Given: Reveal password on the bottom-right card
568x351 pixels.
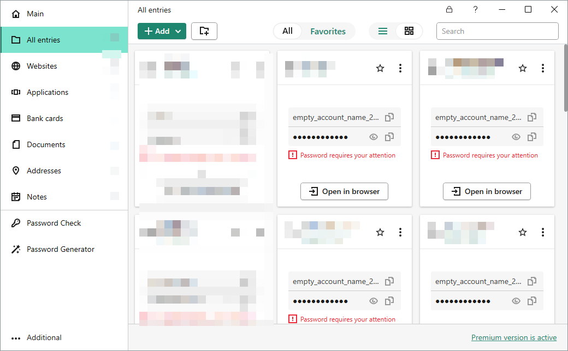Looking at the screenshot, I should tap(516, 301).
